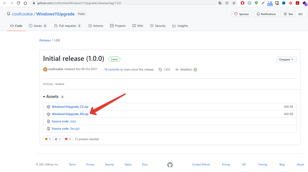This screenshot has height=172, width=308.
Task: Bookmark this page with the star icon
Action: tap(234, 3)
